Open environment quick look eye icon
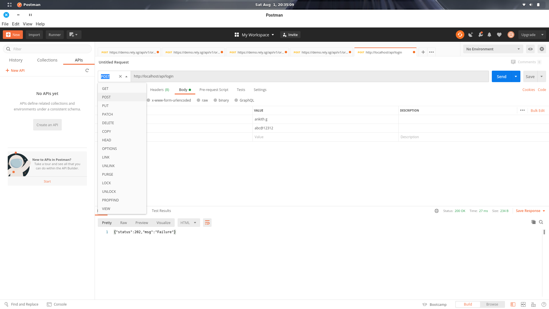The height and width of the screenshot is (309, 549). (x=530, y=49)
